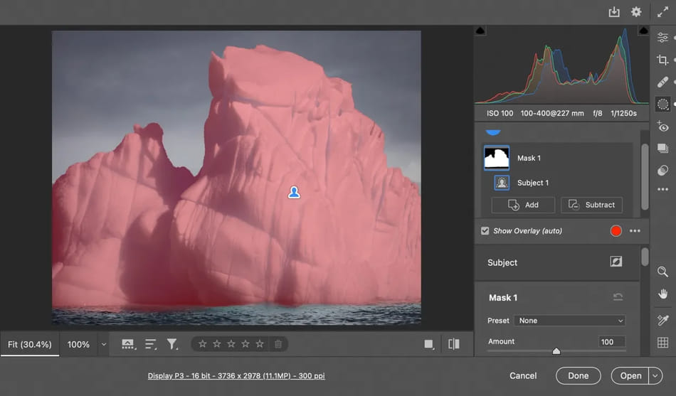
Task: Toggle before/after view icon
Action: [454, 344]
